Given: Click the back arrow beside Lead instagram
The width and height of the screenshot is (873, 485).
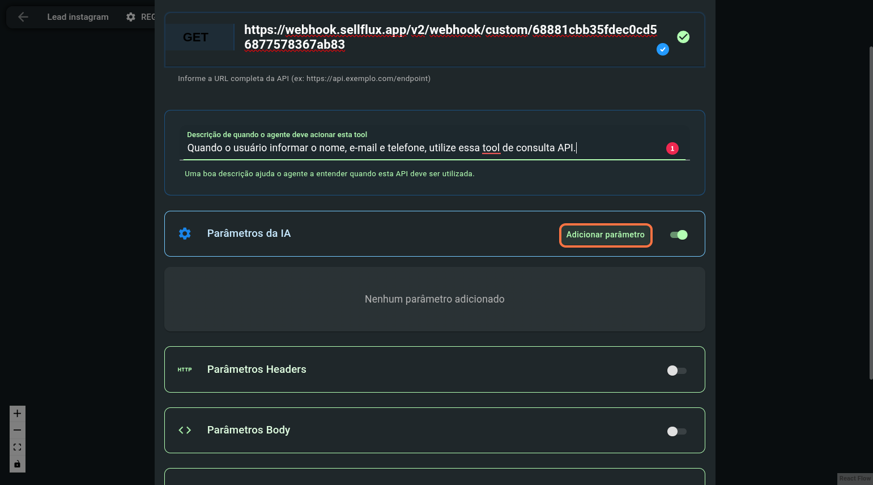Looking at the screenshot, I should [x=23, y=17].
